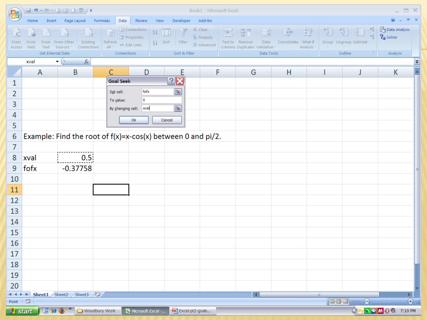The width and height of the screenshot is (427, 320).
Task: Open Firefox from the quick launch
Action: [62, 310]
